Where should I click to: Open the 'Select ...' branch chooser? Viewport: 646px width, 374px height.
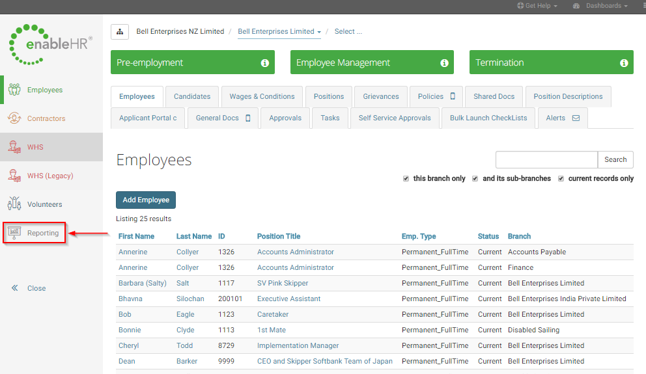(348, 32)
